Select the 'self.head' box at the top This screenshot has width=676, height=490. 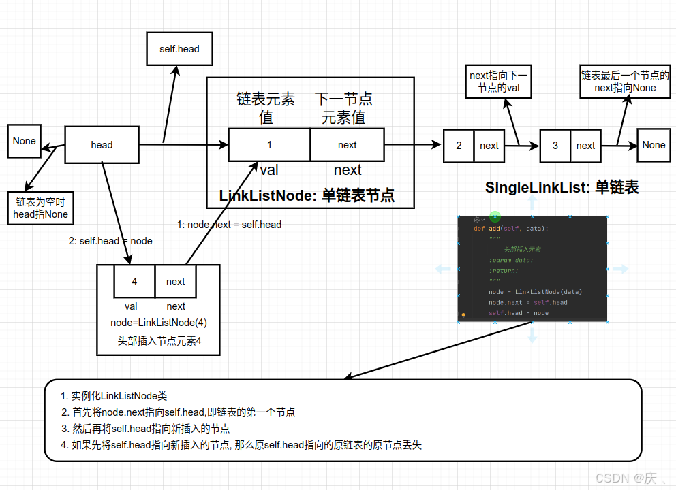click(179, 49)
